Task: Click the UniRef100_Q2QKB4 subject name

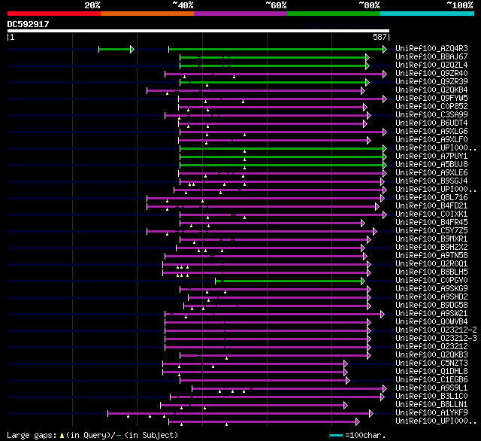Action: point(431,90)
